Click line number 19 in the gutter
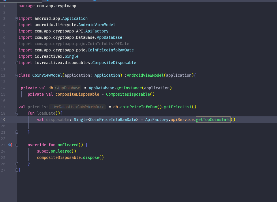Viewport: 277px width, 202px height. 3,120
